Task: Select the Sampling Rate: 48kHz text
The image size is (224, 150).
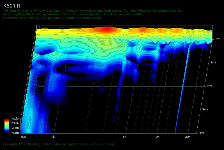Action: click(x=19, y=14)
